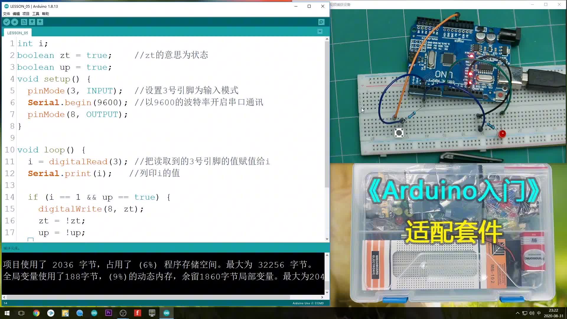Image resolution: width=567 pixels, height=319 pixels.
Task: Open New Sketch icon
Action: tap(24, 22)
